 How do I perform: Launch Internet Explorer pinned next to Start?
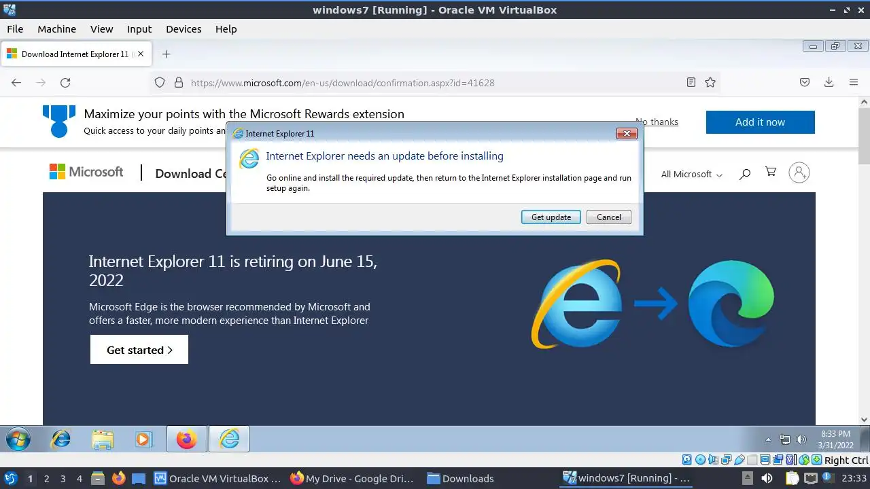click(60, 439)
